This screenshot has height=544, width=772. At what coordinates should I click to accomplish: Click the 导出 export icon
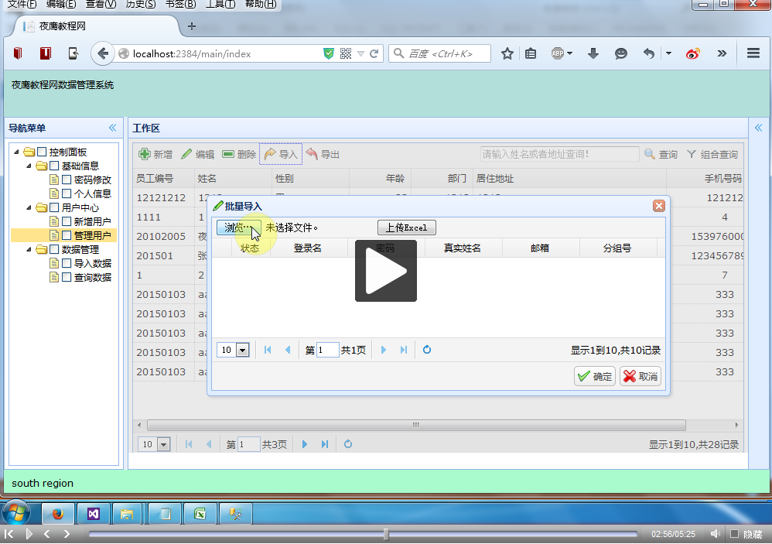pyautogui.click(x=312, y=155)
